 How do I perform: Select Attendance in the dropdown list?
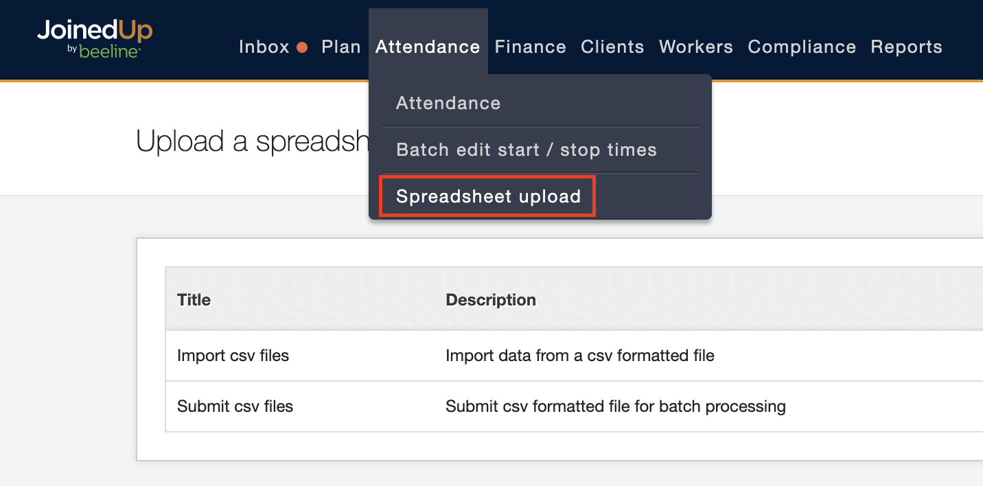coord(448,104)
